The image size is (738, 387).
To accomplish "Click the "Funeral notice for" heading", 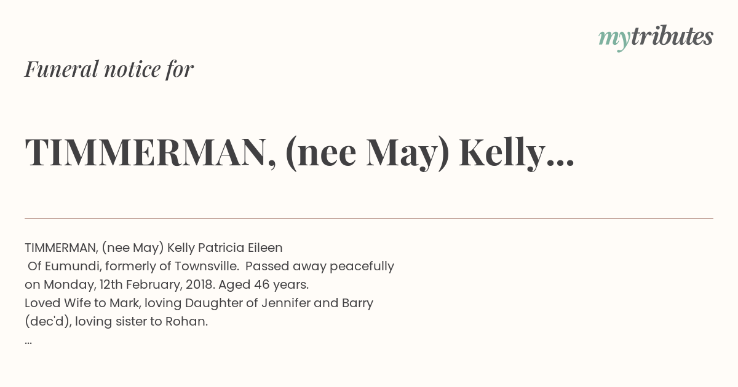I will pos(109,69).
